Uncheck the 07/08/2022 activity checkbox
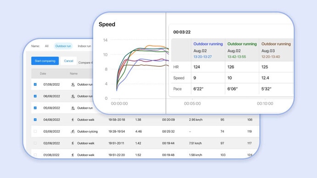Image resolution: width=317 pixels, height=178 pixels. coord(35,85)
